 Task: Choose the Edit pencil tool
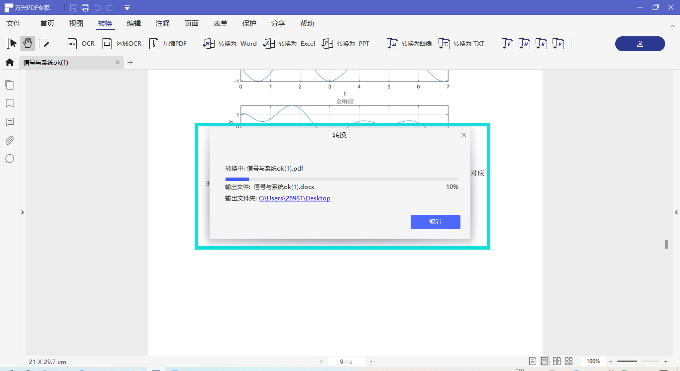44,43
